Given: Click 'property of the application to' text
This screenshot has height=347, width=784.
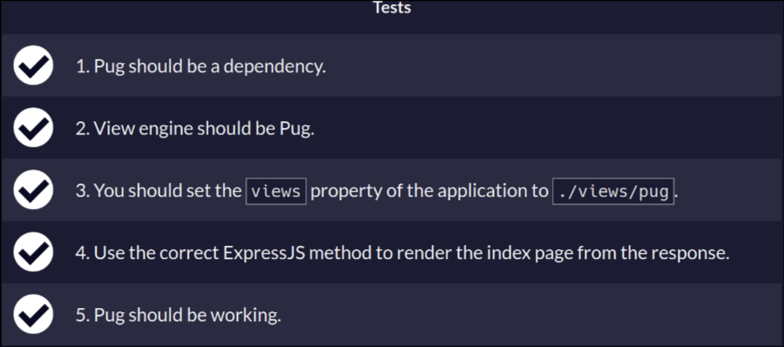Looking at the screenshot, I should click(430, 191).
